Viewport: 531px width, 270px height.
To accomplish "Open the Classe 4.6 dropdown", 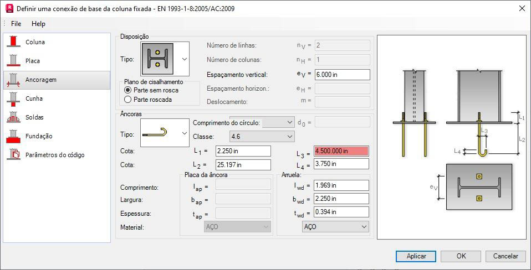I will click(x=262, y=137).
